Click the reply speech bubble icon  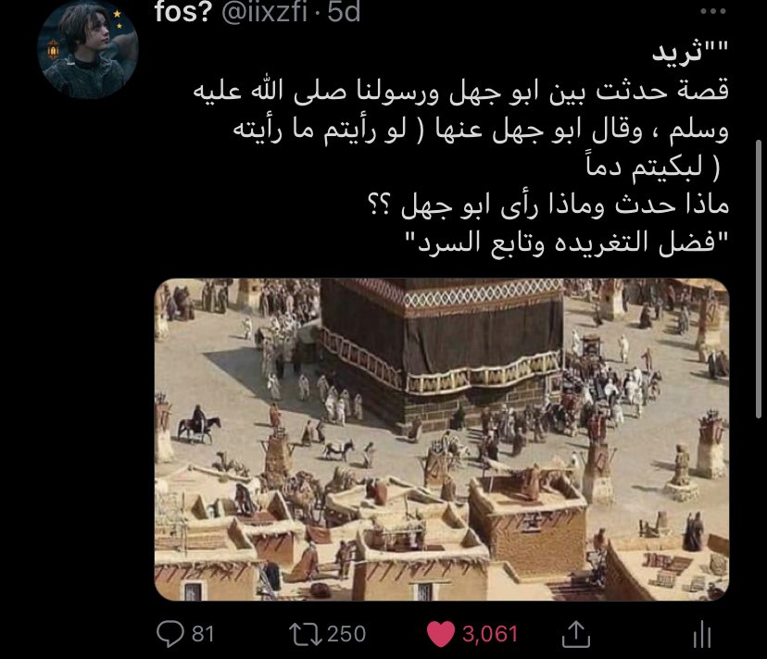(170, 634)
